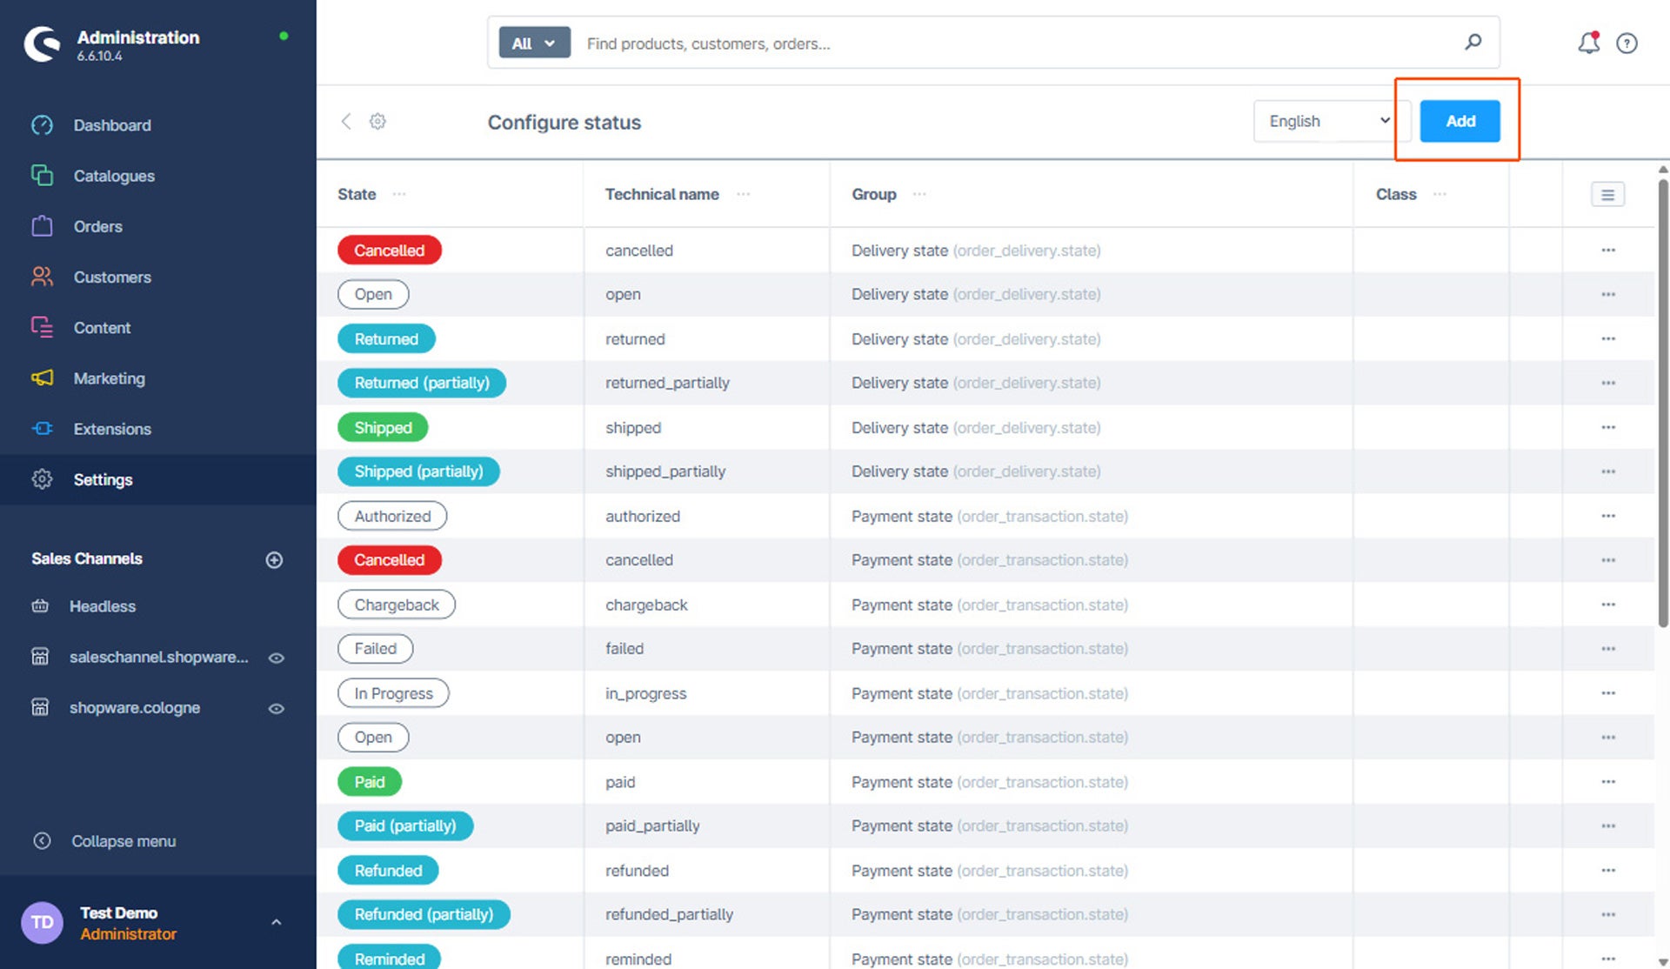
Task: Click the Paid (partially) state badge
Action: 405,825
